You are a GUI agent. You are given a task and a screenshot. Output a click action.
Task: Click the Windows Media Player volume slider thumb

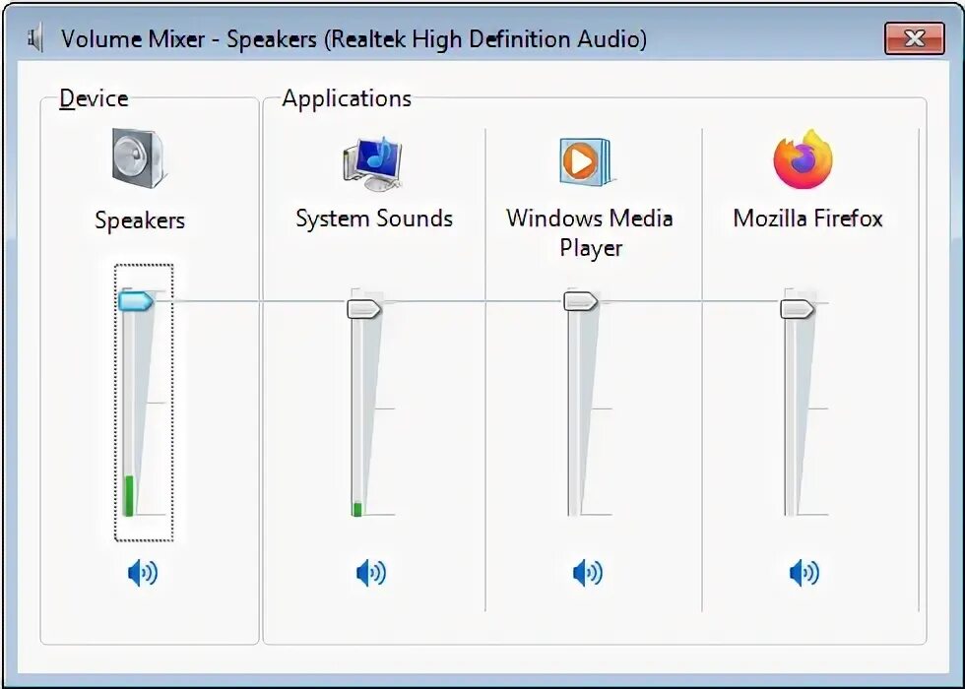click(581, 301)
